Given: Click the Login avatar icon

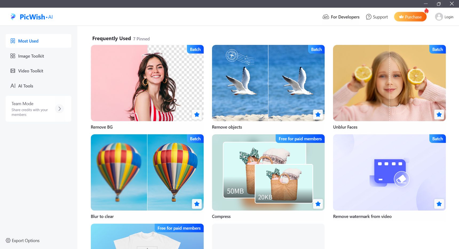Looking at the screenshot, I should pos(439,17).
